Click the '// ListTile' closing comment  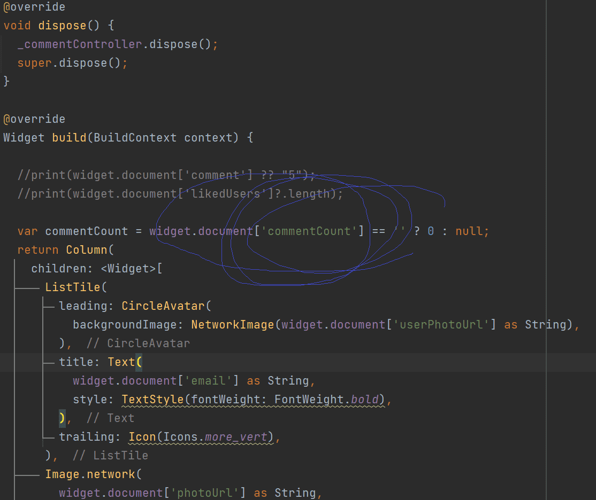click(111, 455)
